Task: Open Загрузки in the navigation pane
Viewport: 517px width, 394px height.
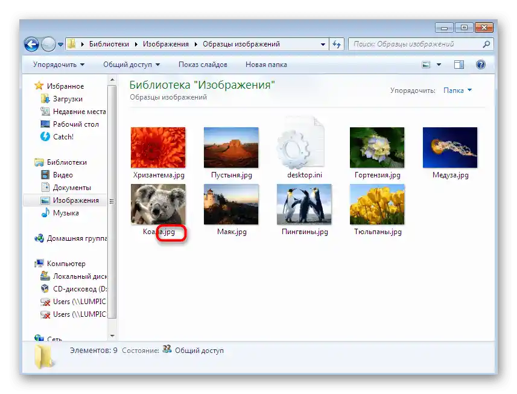Action: tap(68, 99)
